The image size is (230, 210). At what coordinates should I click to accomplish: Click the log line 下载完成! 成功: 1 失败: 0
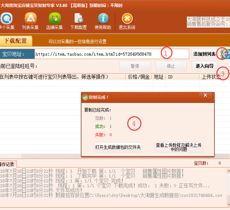[x=105, y=185]
